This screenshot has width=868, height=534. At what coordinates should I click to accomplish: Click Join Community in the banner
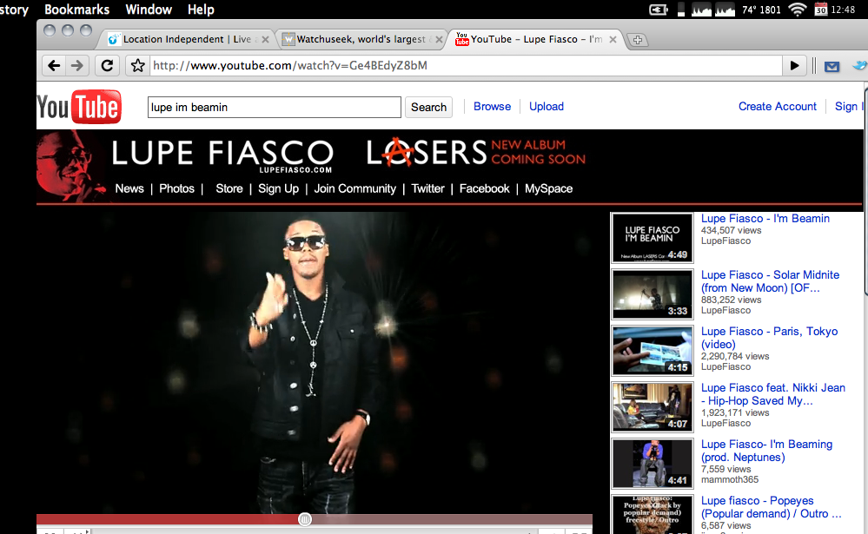[354, 188]
